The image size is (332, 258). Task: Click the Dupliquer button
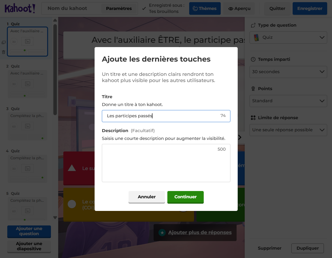307,248
